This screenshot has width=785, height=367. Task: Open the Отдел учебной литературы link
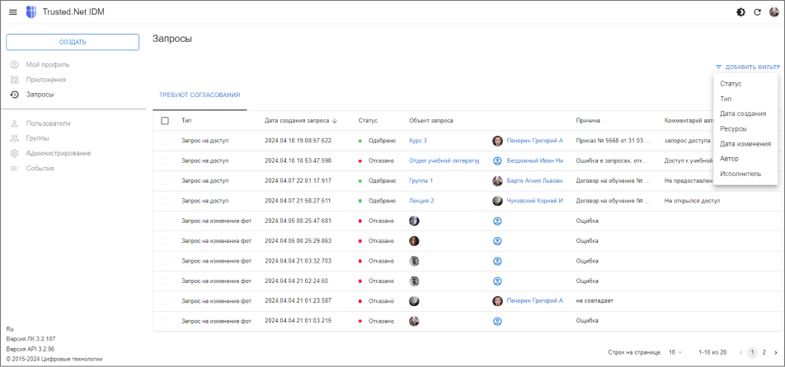pyautogui.click(x=444, y=160)
